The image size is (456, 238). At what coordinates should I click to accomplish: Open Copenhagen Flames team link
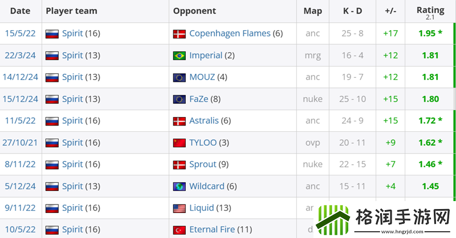230,34
